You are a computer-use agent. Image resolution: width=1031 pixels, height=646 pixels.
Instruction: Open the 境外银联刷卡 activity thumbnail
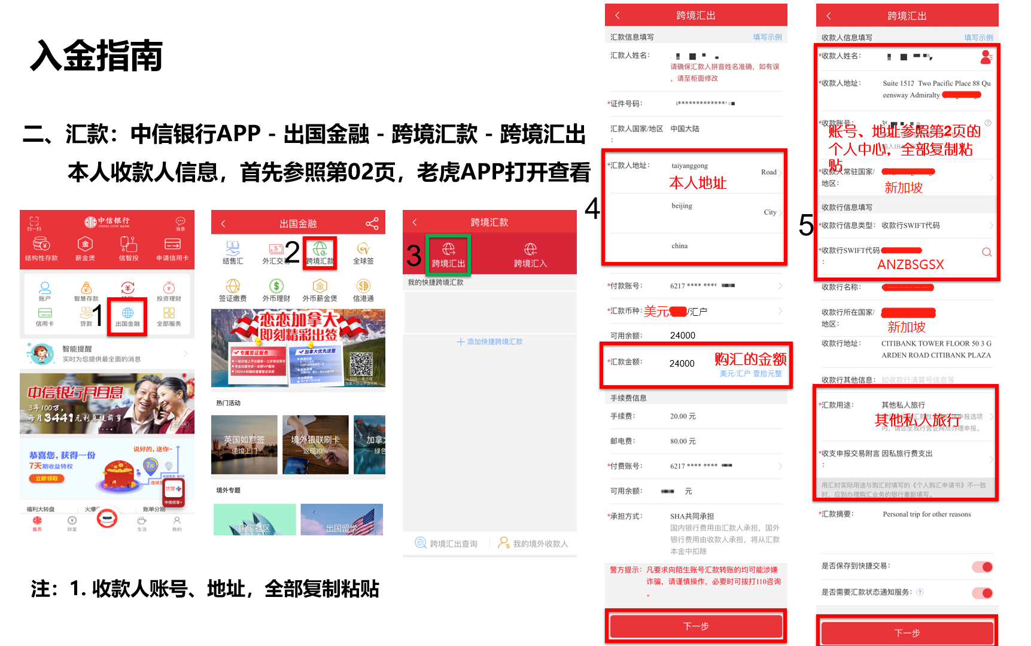tap(315, 444)
